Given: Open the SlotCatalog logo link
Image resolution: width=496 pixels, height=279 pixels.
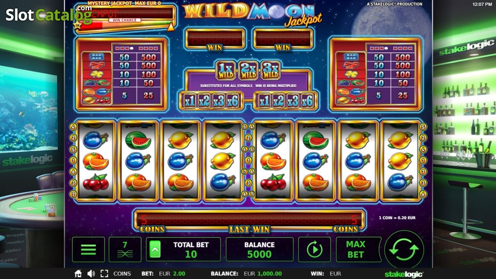Looking at the screenshot, I should coord(49,15).
